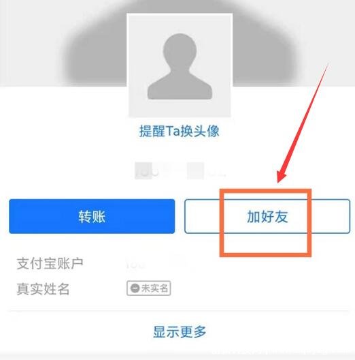
Task: Tap the shoulders of the avatar silhouette
Action: point(180,89)
